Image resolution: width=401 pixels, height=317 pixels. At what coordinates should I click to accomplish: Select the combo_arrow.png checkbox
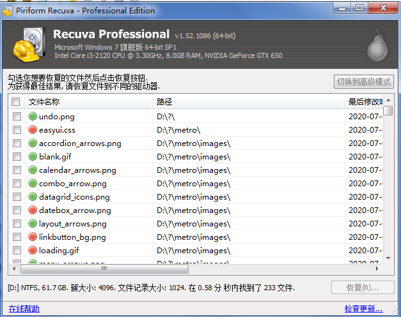pos(17,183)
